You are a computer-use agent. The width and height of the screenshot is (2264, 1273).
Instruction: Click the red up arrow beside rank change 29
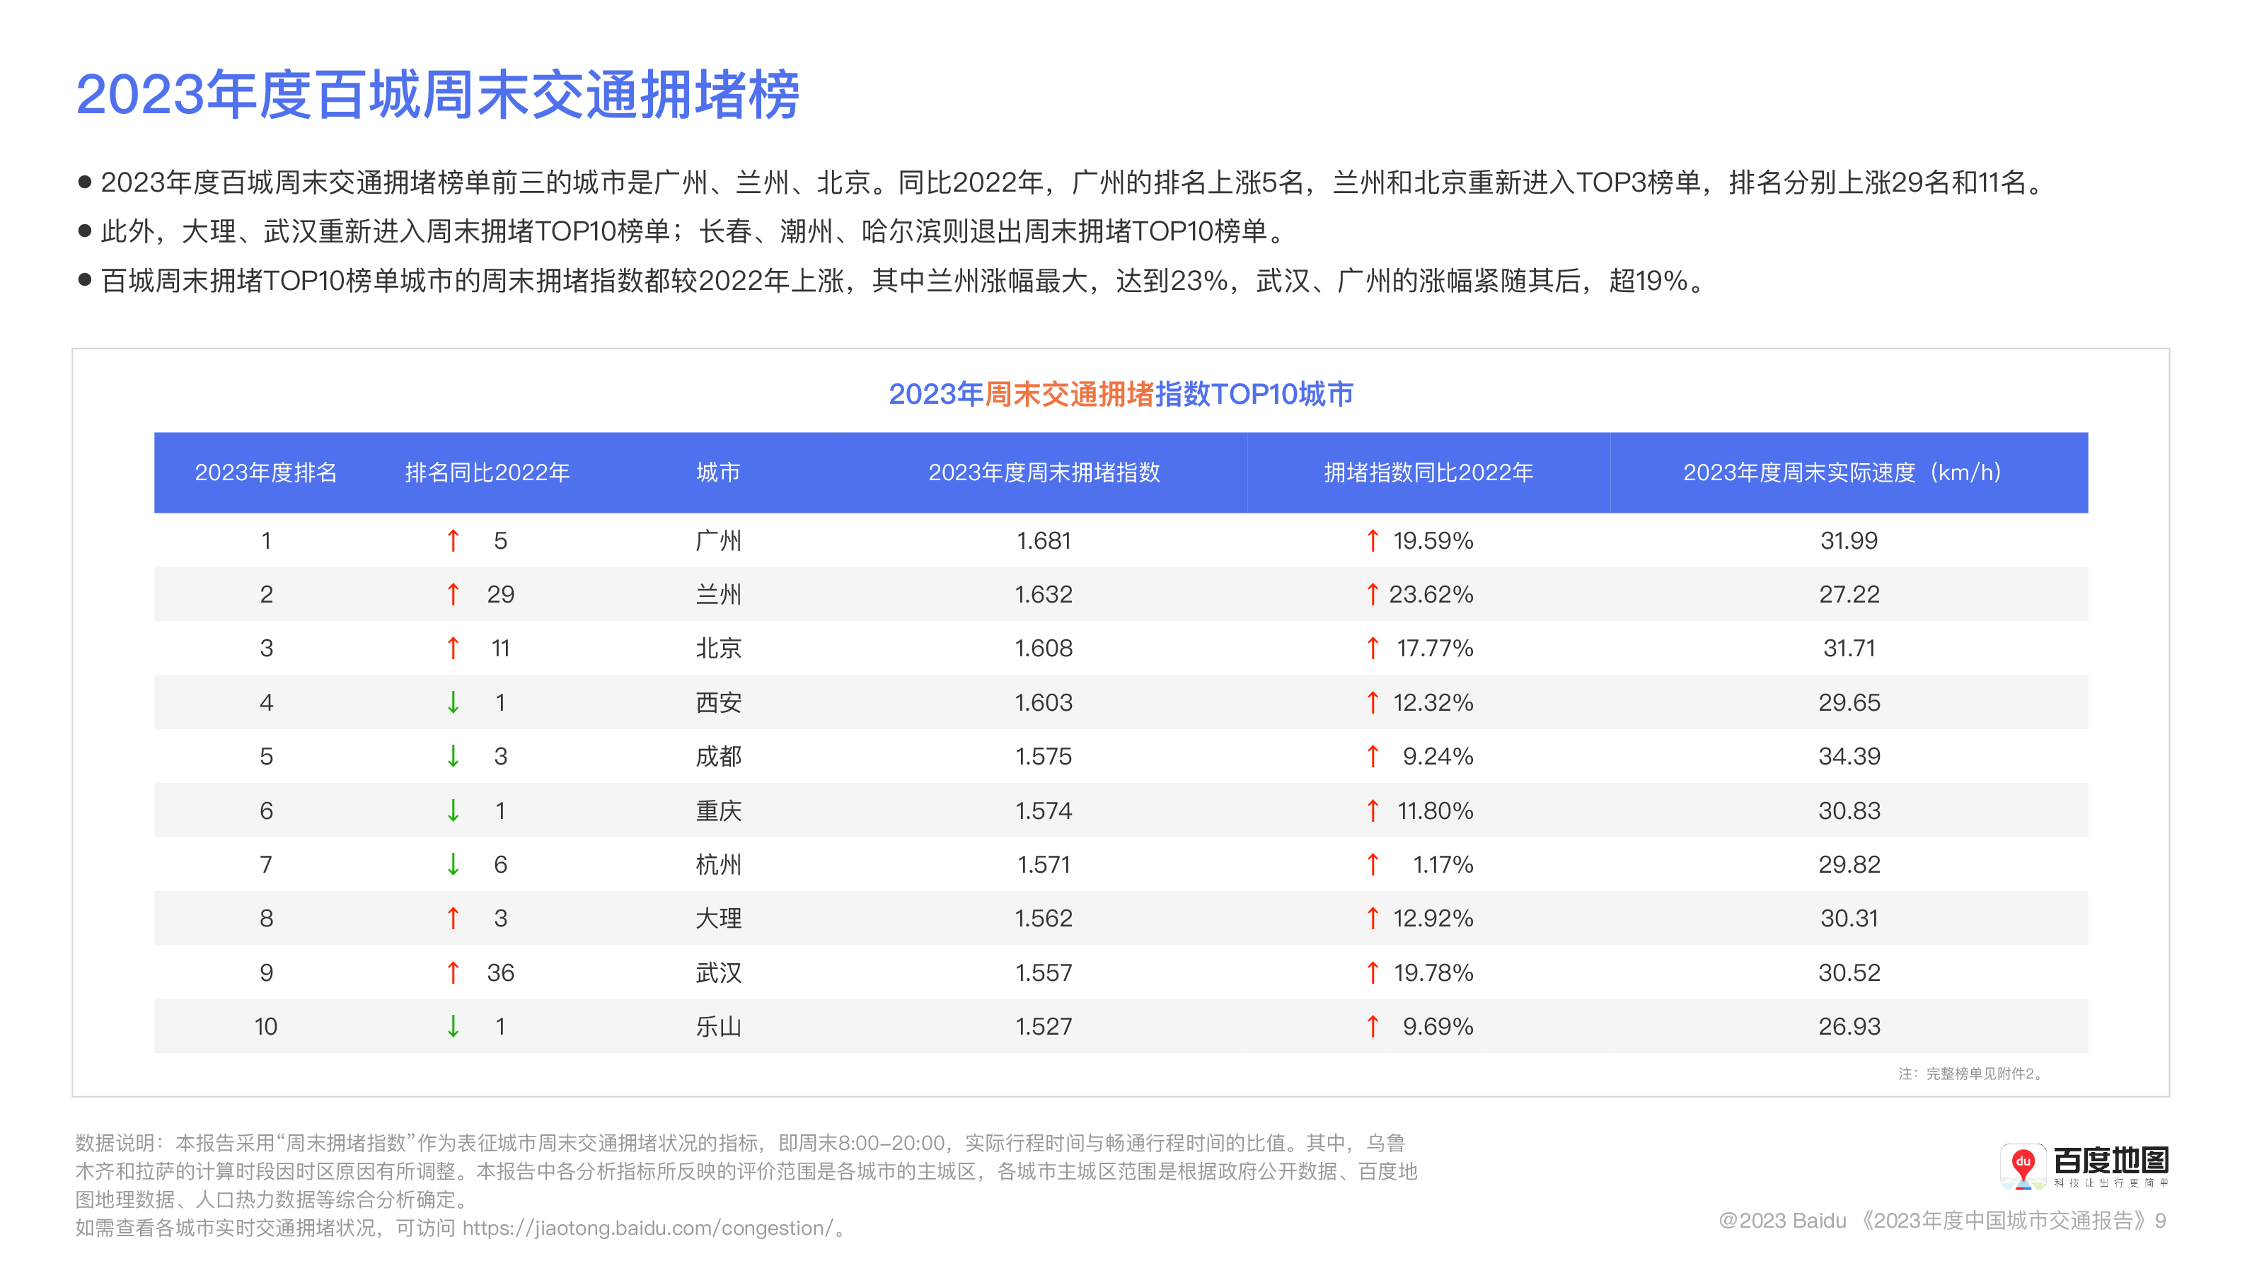point(453,594)
